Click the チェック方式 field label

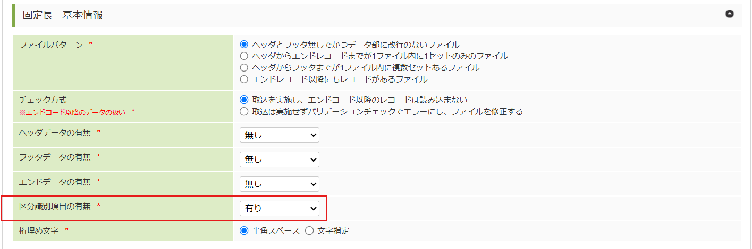tap(43, 100)
